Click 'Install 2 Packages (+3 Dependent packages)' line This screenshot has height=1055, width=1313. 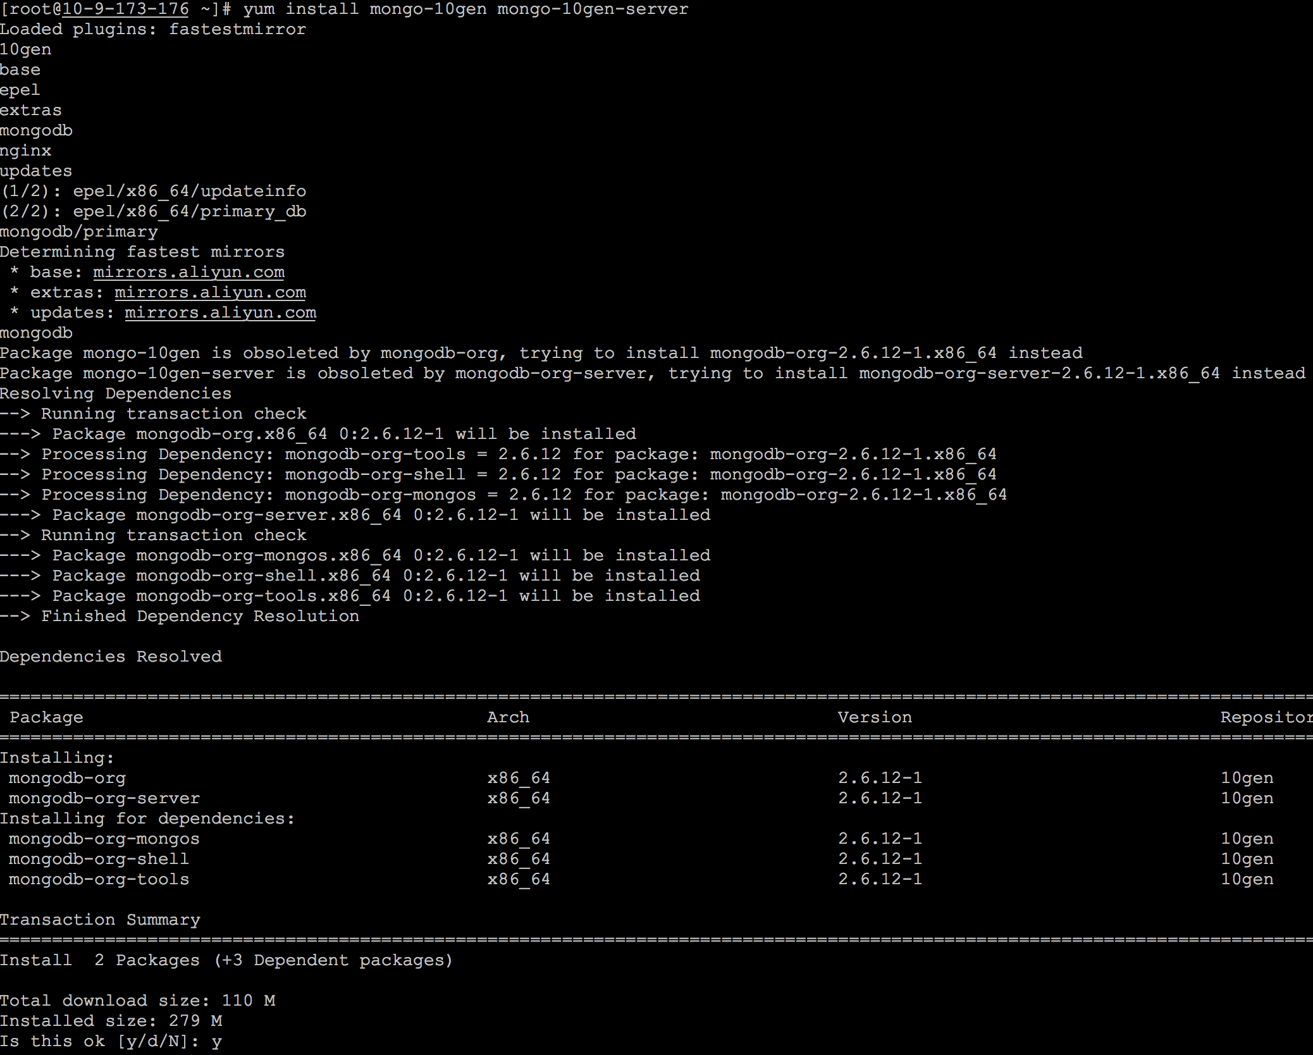pyautogui.click(x=226, y=960)
